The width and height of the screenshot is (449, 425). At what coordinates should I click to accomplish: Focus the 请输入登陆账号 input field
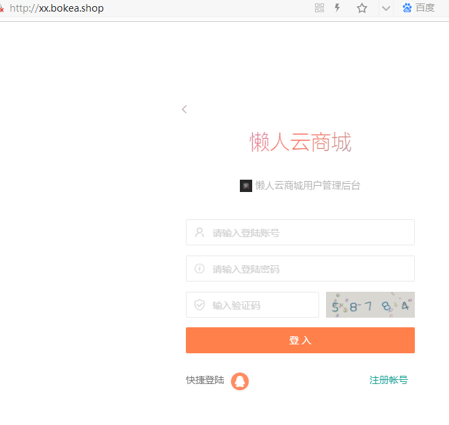(x=308, y=232)
